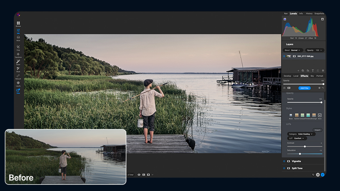Switch to the History tab
The height and width of the screenshot is (191, 340).
click(x=309, y=14)
